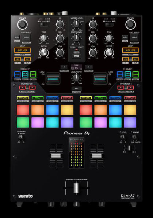
Task: Click the left channel HI EQ knob
Action: 60,24
